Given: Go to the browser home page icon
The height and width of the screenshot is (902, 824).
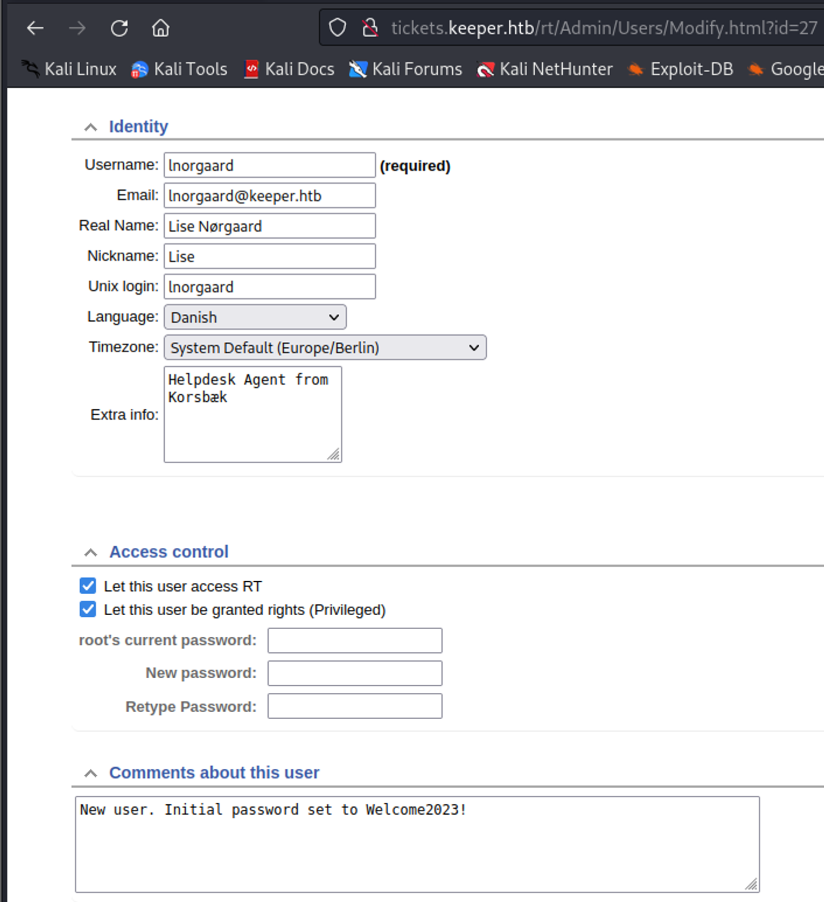Looking at the screenshot, I should point(160,28).
